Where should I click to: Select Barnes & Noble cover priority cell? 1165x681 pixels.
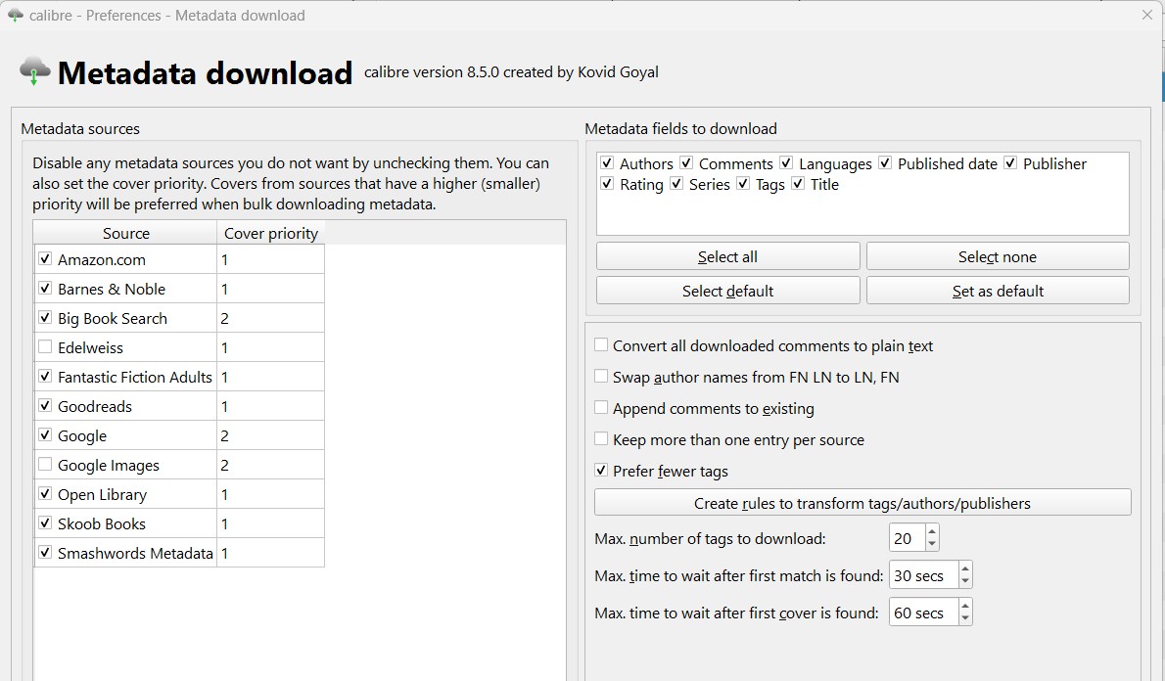(271, 289)
